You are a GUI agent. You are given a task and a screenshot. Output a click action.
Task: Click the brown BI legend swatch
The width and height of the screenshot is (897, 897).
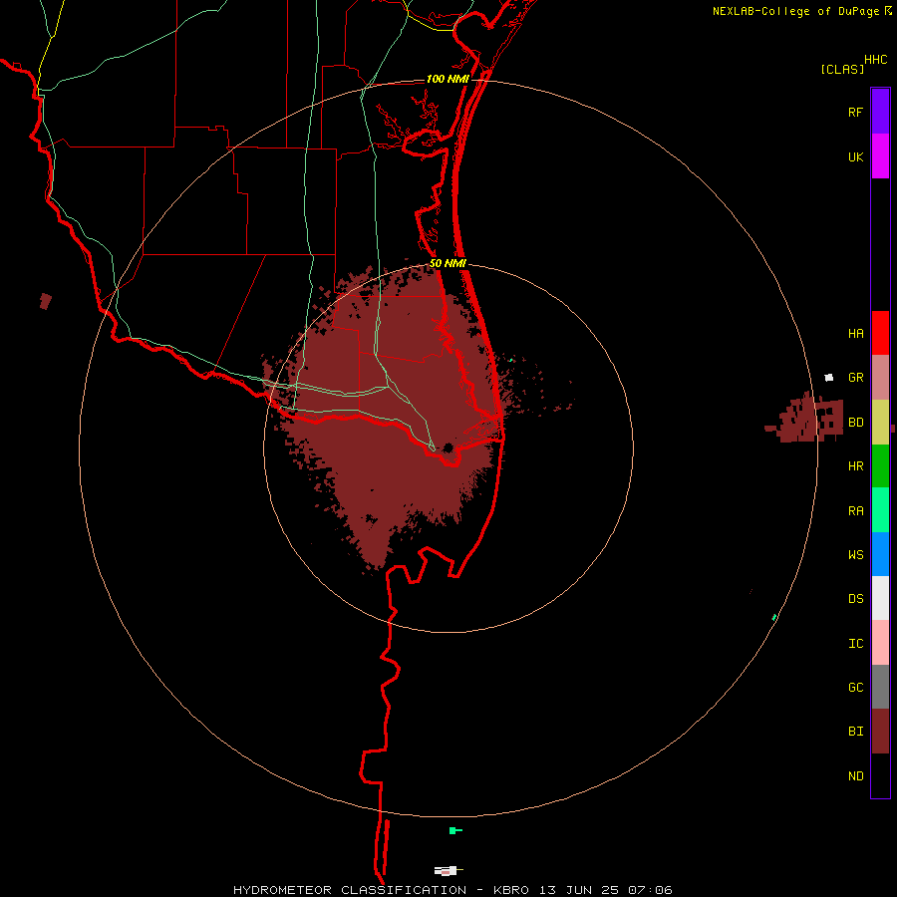pos(880,732)
